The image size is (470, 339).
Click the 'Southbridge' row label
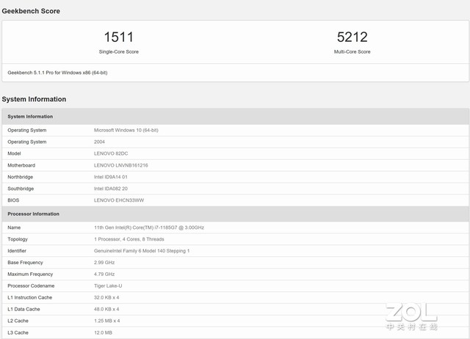[x=21, y=189]
